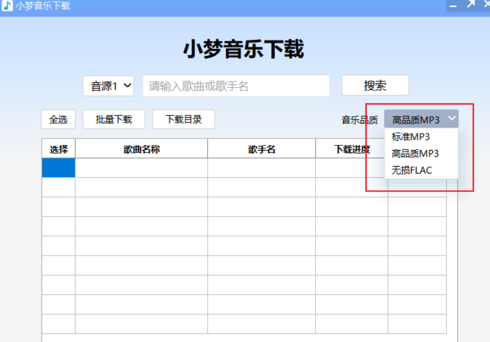Open the 音源1 source selector
The height and width of the screenshot is (342, 490).
[x=108, y=85]
